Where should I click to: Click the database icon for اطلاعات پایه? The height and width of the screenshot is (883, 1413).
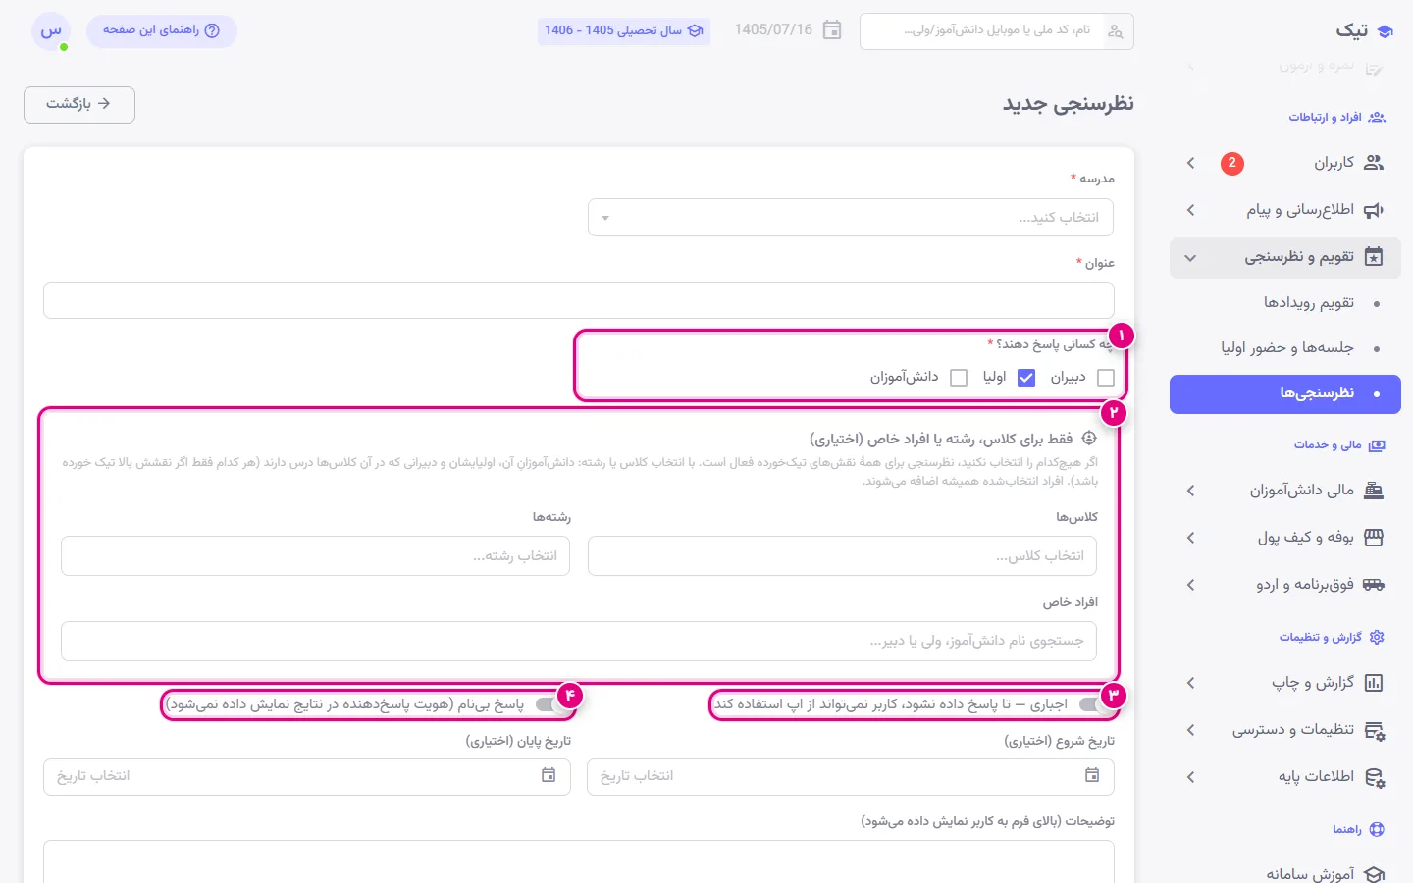pos(1374,777)
